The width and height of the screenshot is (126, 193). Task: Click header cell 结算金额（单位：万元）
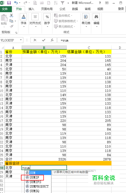click(89, 52)
